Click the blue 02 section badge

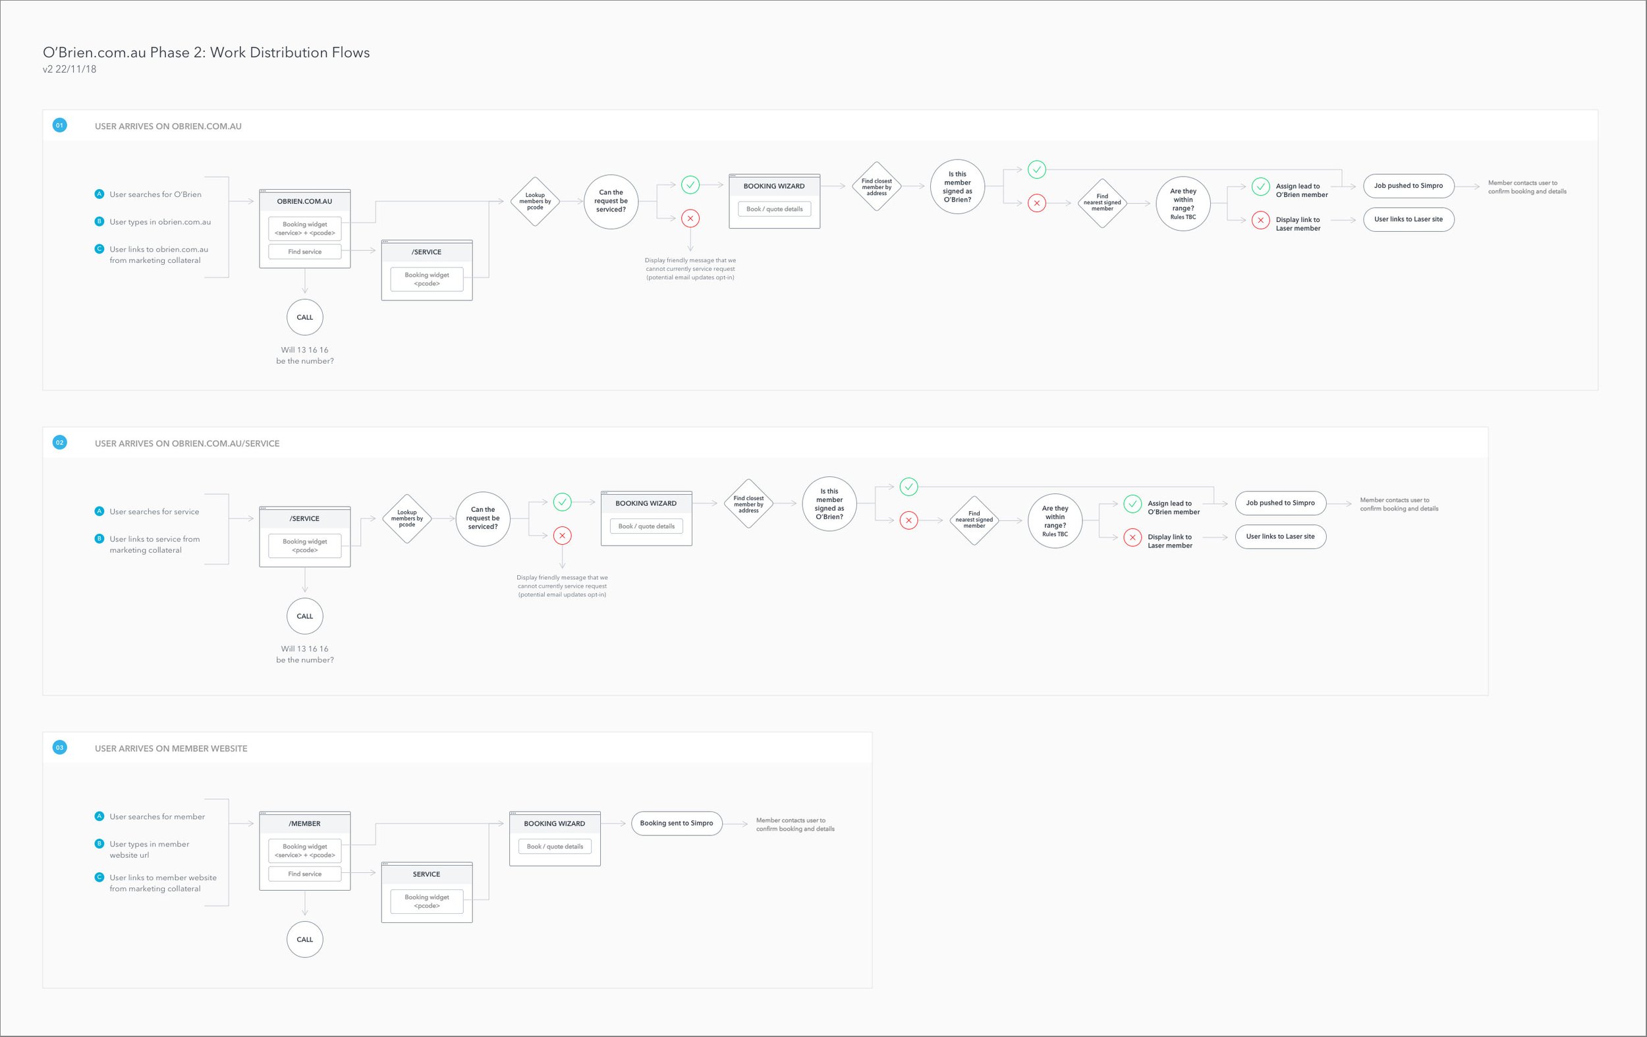(x=59, y=443)
